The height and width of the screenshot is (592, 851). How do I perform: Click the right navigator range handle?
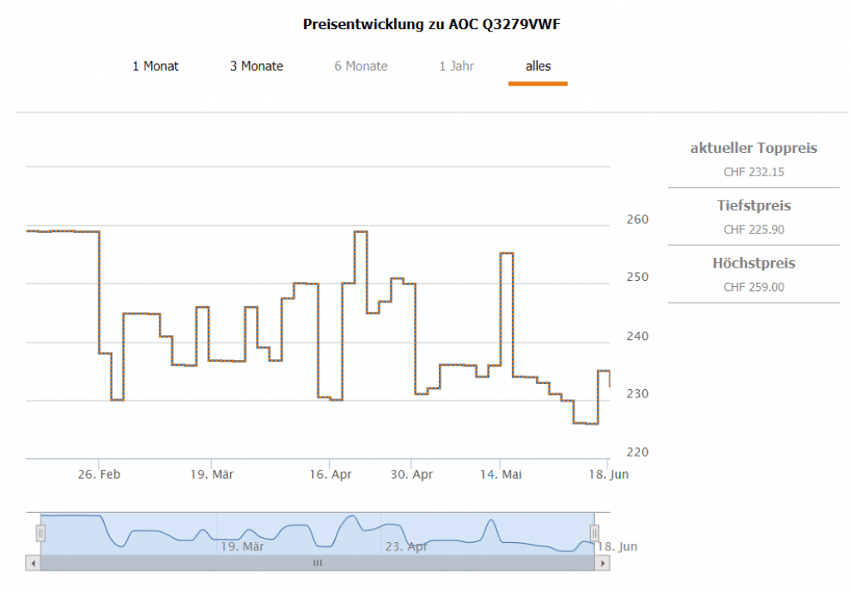594,533
